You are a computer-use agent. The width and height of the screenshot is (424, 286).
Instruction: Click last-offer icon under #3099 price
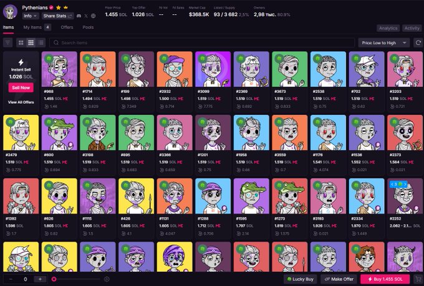pos(200,106)
